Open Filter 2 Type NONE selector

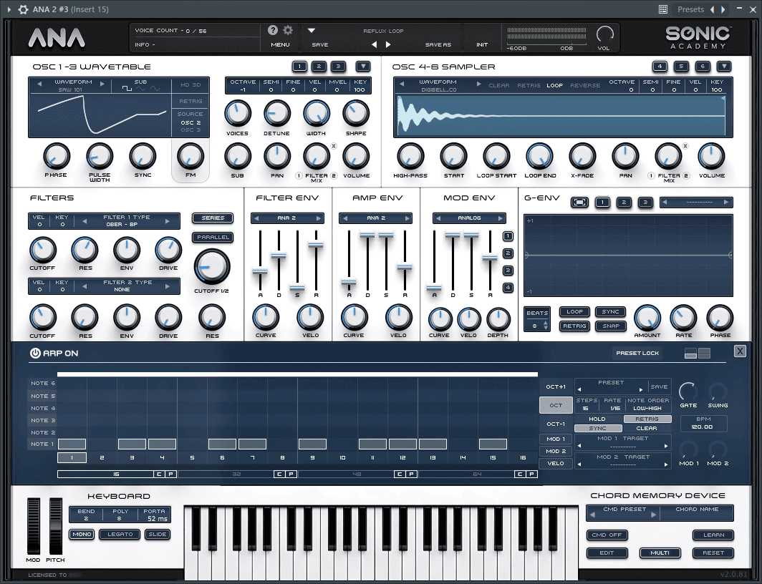click(126, 286)
